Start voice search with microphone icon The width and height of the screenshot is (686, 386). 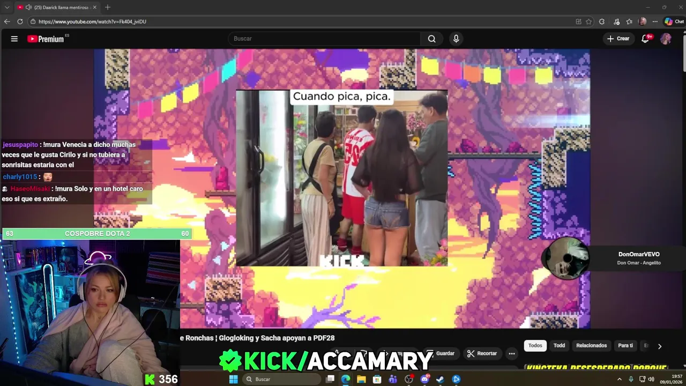pos(456,39)
